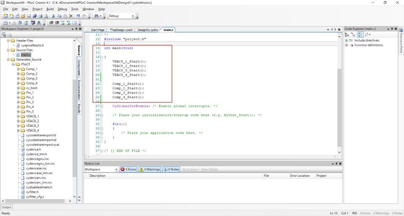Open the Build menu
The height and width of the screenshot is (216, 404).
(x=50, y=9)
